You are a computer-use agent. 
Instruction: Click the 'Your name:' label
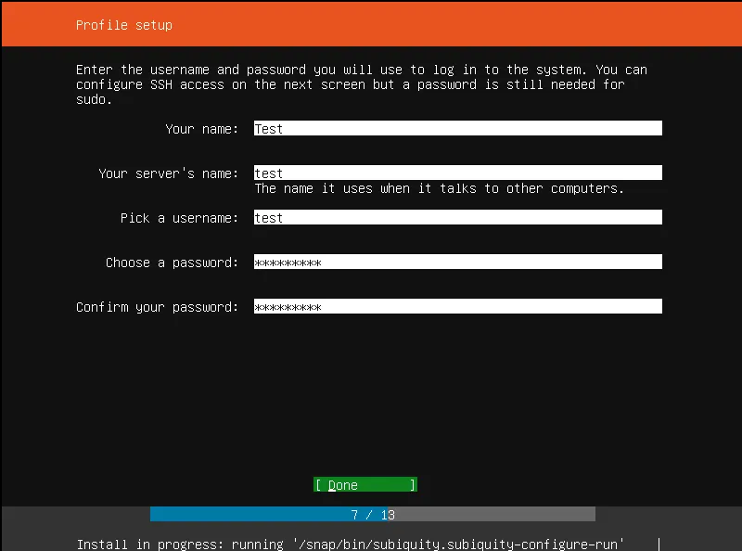coord(201,129)
